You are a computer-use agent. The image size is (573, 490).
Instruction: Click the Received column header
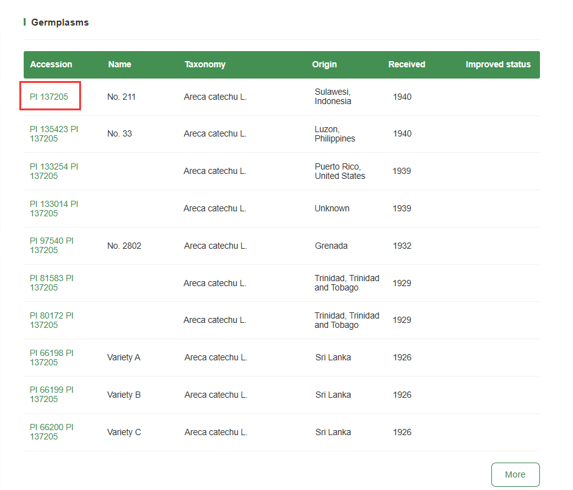pos(407,64)
